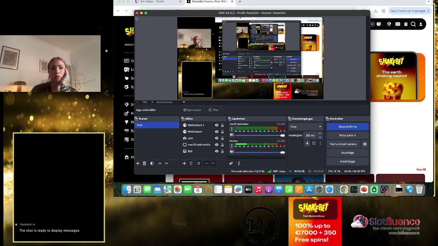Edit the 300 ms duration field
438x246 pixels.
[311, 135]
